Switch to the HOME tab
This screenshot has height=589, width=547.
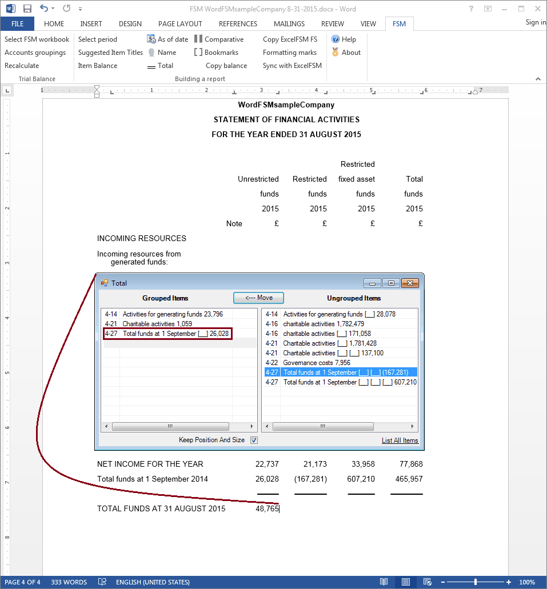click(54, 23)
